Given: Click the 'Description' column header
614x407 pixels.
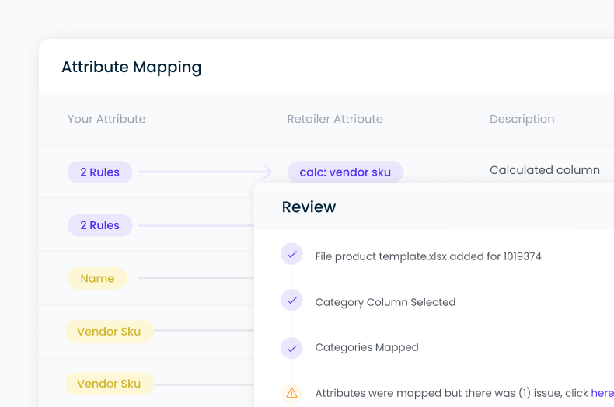Looking at the screenshot, I should coord(522,119).
